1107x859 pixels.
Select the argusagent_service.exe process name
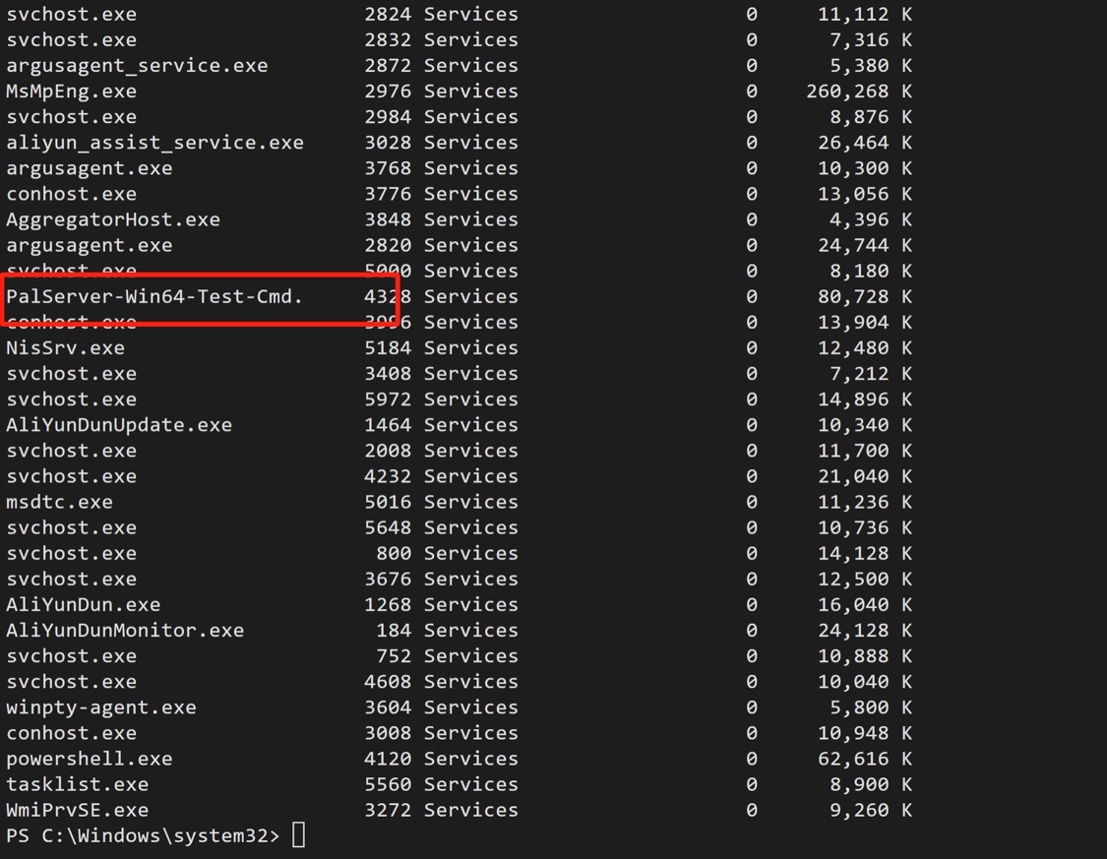tap(137, 66)
